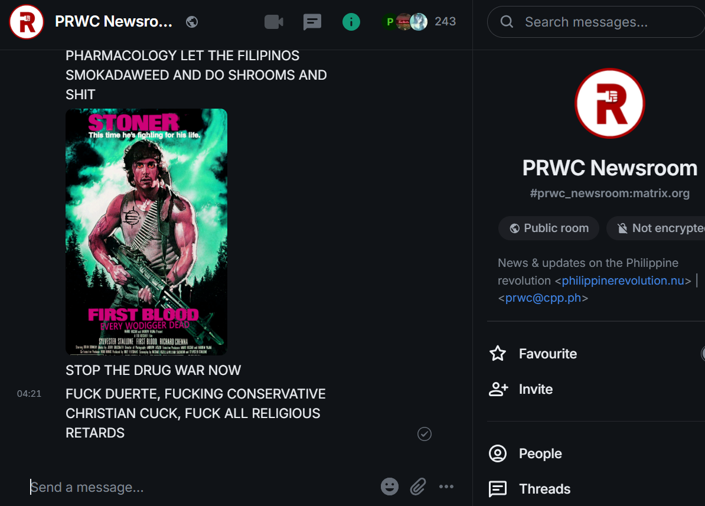This screenshot has height=506, width=705.
Task: Open more composer options menu
Action: (x=446, y=486)
